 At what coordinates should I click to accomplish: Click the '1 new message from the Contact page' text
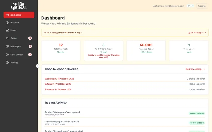(x=63, y=33)
